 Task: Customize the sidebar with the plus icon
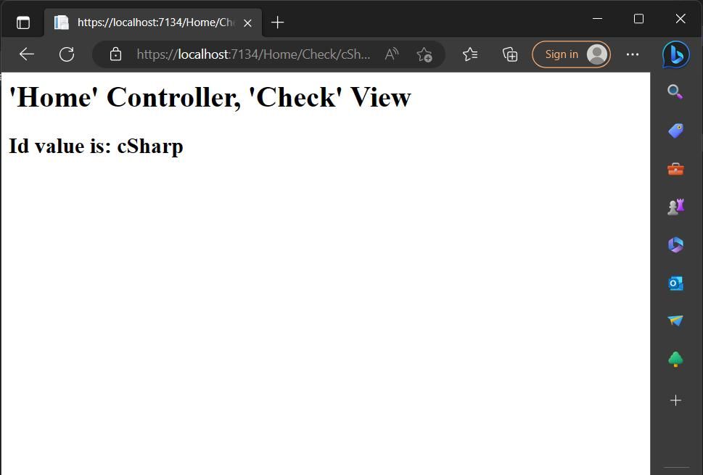(x=675, y=400)
